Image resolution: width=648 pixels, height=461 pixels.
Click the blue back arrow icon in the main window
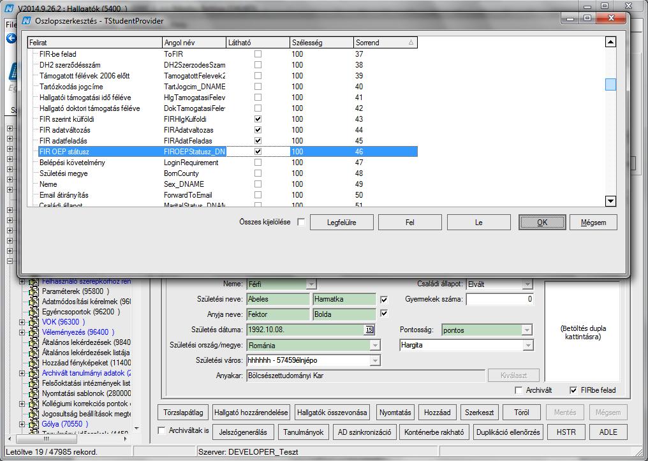pos(11,38)
